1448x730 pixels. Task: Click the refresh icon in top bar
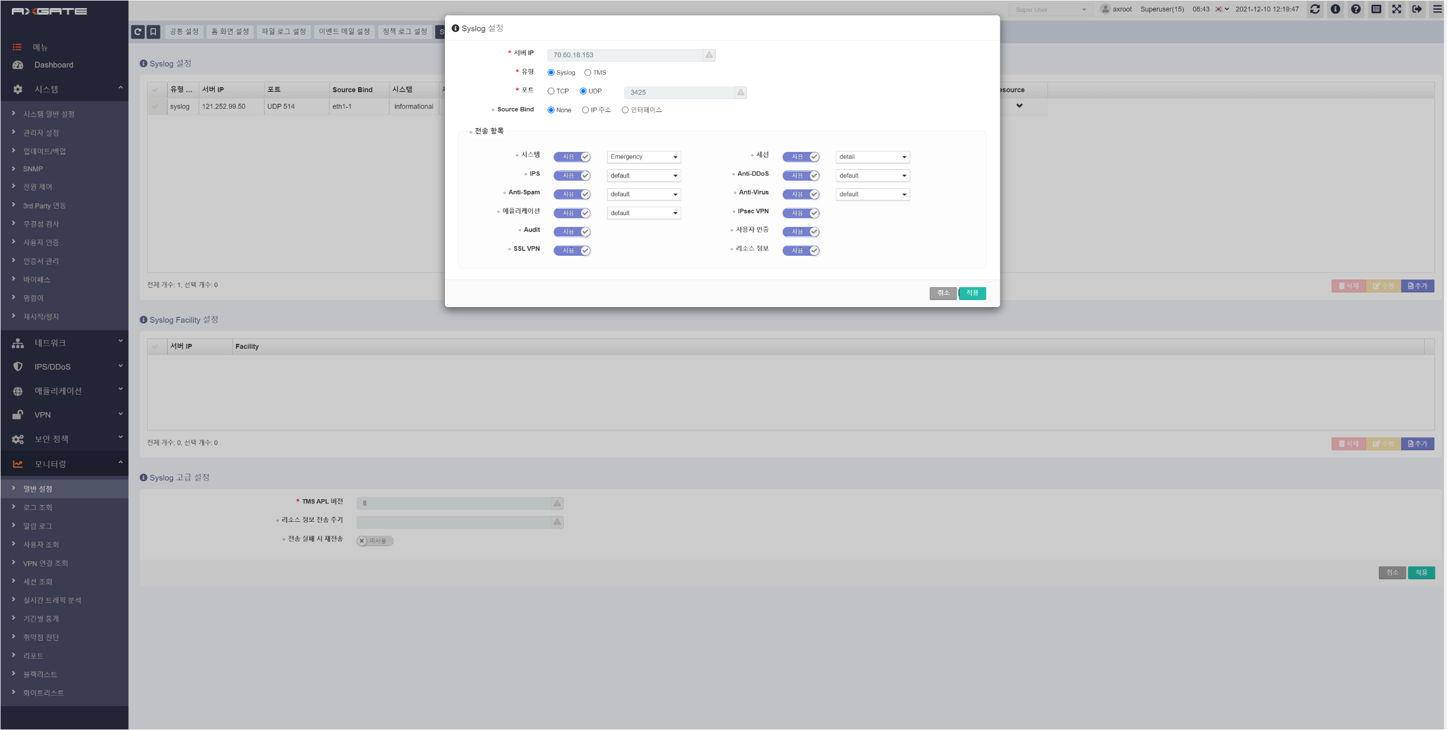[1315, 9]
